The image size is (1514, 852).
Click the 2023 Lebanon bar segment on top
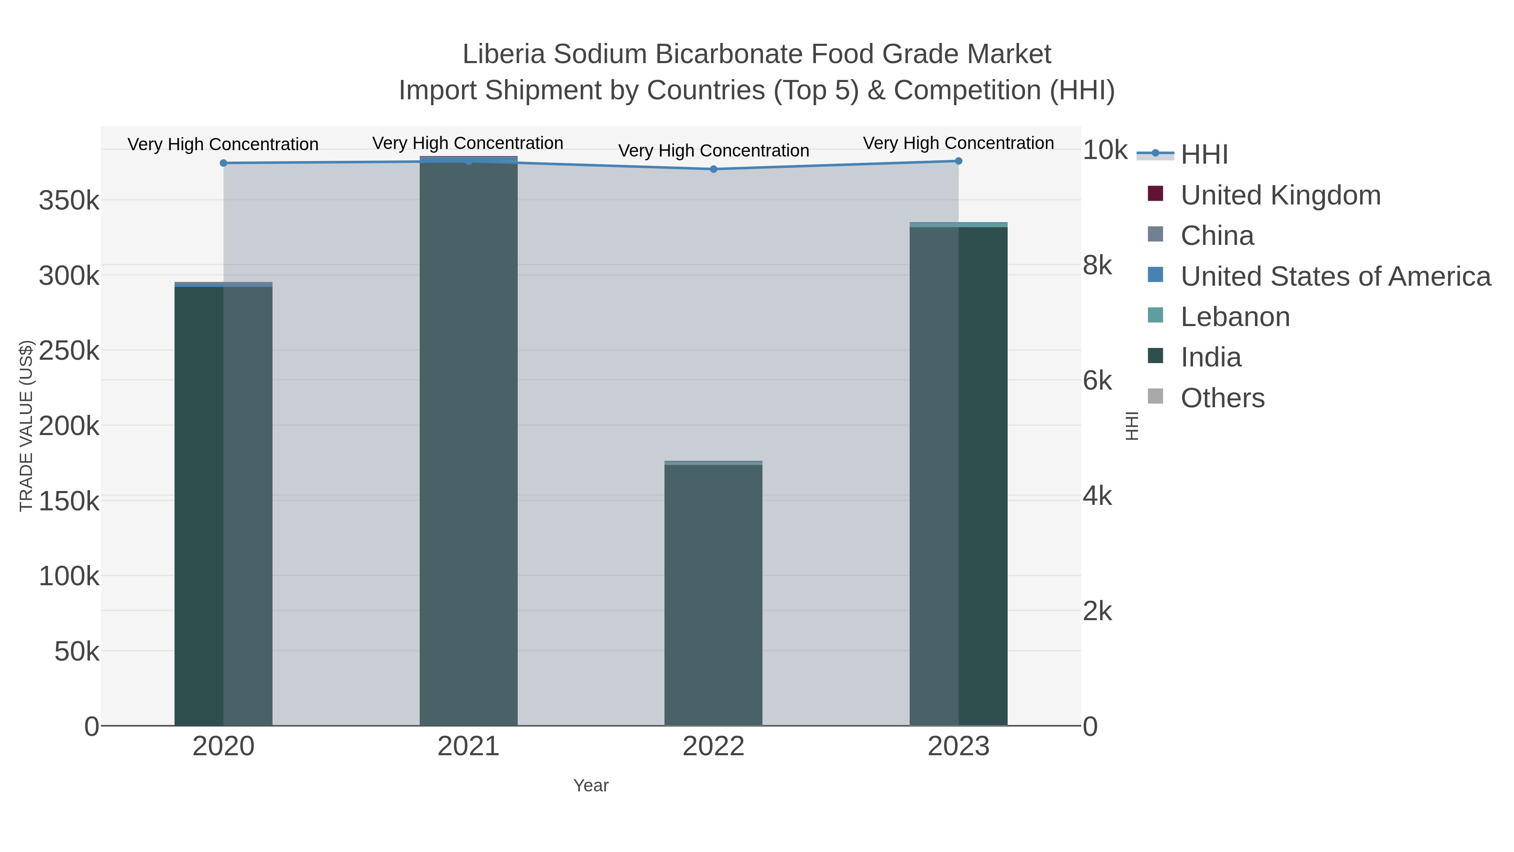coord(958,225)
